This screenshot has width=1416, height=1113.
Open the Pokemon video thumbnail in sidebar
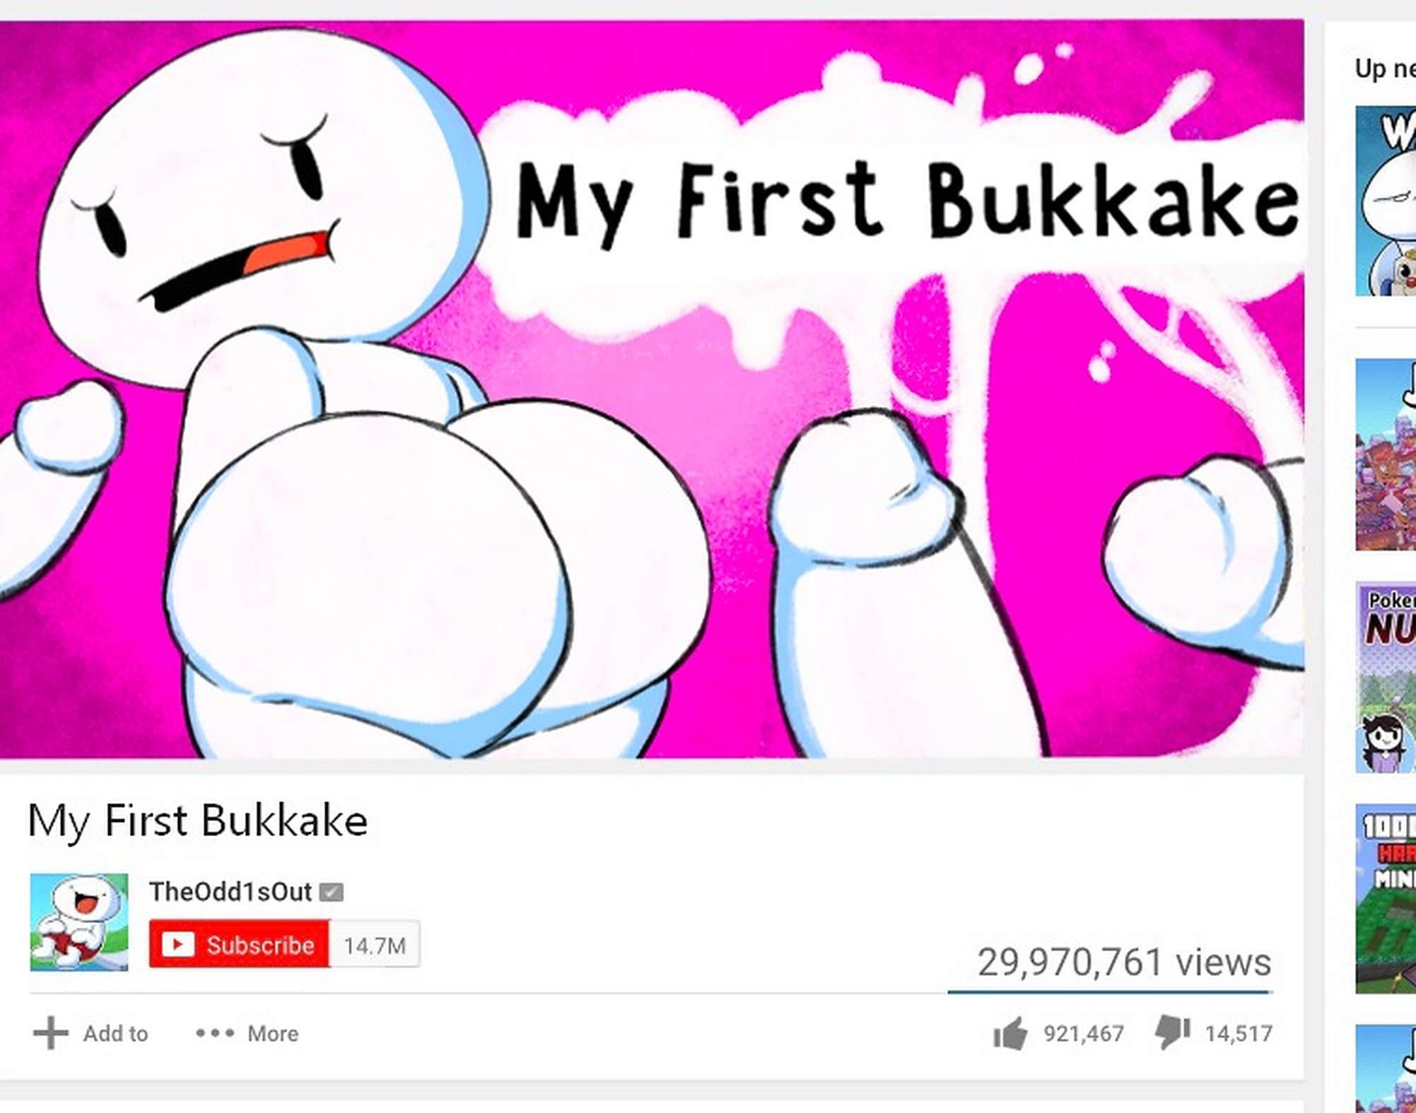coord(1386,677)
